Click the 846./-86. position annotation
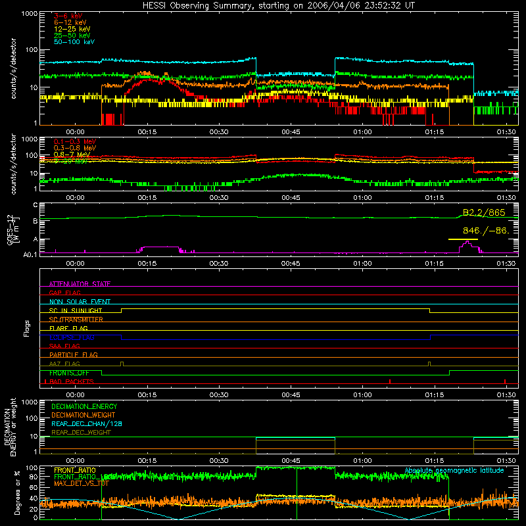The width and height of the screenshot is (526, 526). point(486,231)
